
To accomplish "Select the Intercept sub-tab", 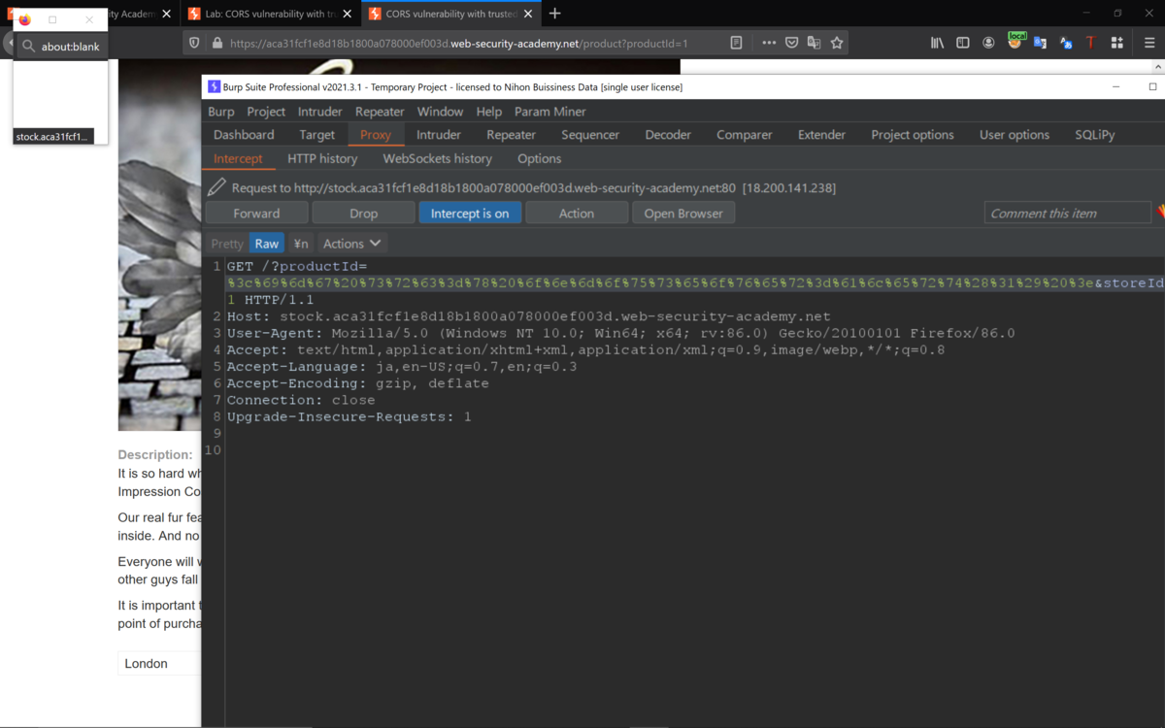I will point(238,158).
